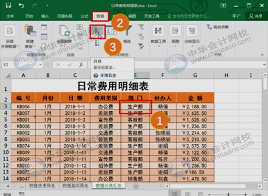Open the 公式 tab
Screen dimensions: 268x196
point(84,16)
